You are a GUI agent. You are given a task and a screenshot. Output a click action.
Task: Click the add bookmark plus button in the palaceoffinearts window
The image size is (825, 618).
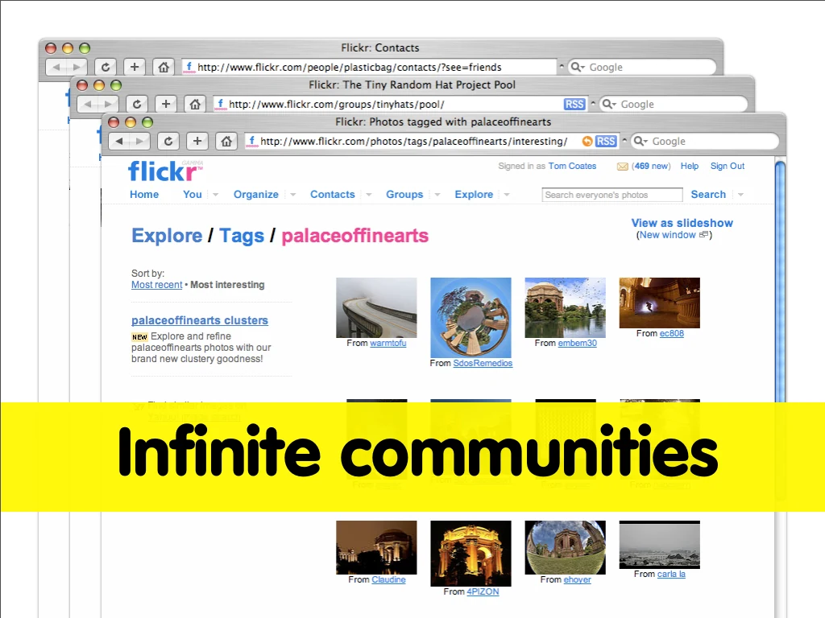pyautogui.click(x=197, y=142)
